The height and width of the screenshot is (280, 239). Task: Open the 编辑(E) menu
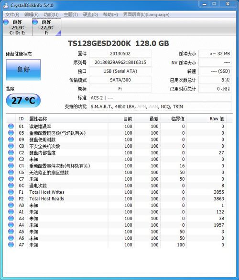[32, 15]
